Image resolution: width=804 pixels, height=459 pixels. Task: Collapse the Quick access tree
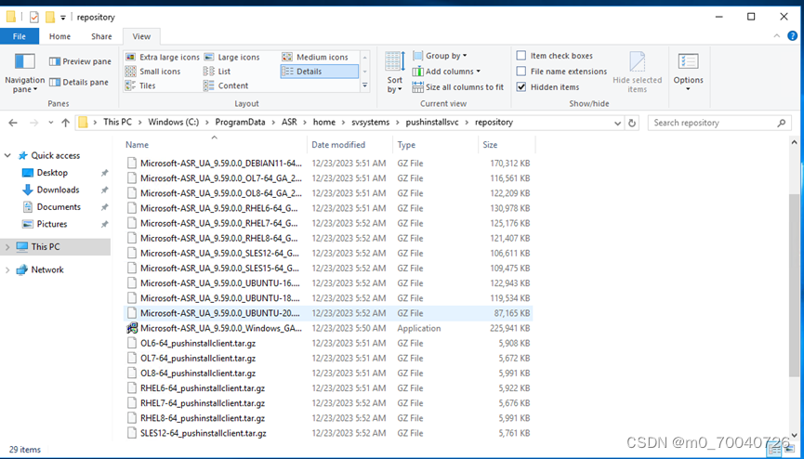point(7,155)
